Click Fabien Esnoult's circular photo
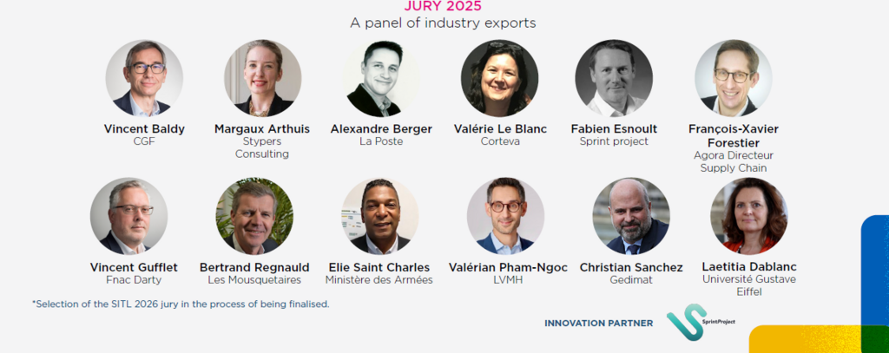Viewport: 889px width, 353px height. (x=614, y=78)
